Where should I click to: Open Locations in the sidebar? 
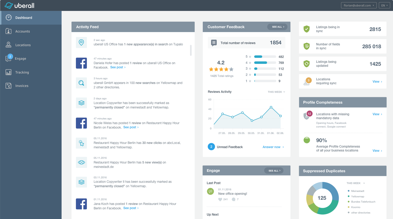(x=23, y=45)
